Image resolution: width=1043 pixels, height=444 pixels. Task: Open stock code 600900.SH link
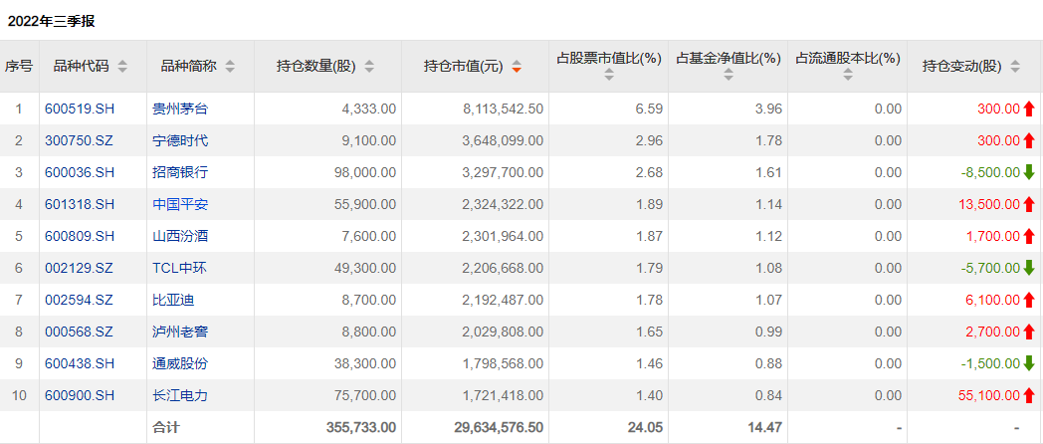(x=80, y=396)
